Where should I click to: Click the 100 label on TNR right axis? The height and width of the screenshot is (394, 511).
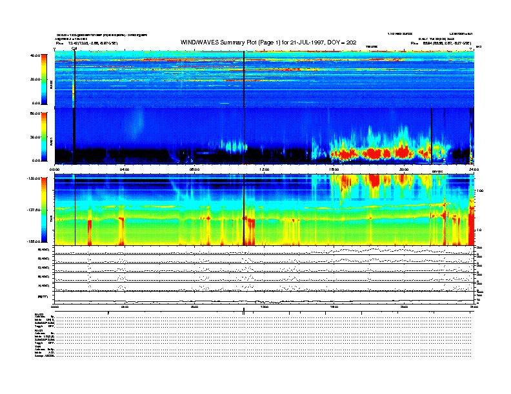(481, 191)
